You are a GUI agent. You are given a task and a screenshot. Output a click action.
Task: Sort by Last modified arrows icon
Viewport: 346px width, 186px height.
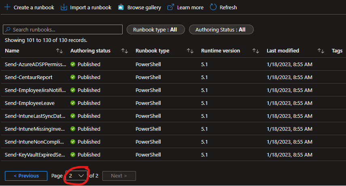[321, 51]
